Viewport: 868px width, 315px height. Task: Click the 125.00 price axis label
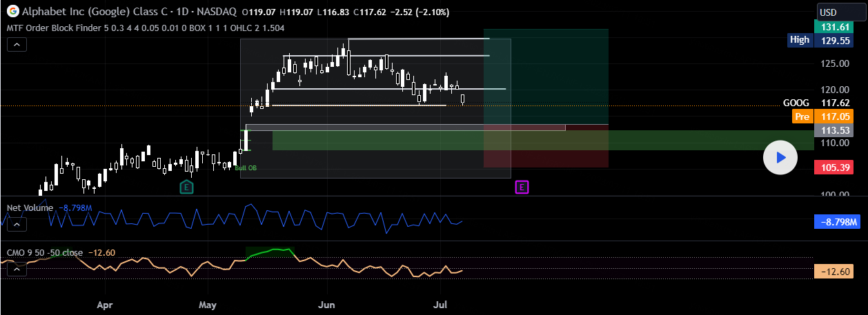[x=834, y=63]
